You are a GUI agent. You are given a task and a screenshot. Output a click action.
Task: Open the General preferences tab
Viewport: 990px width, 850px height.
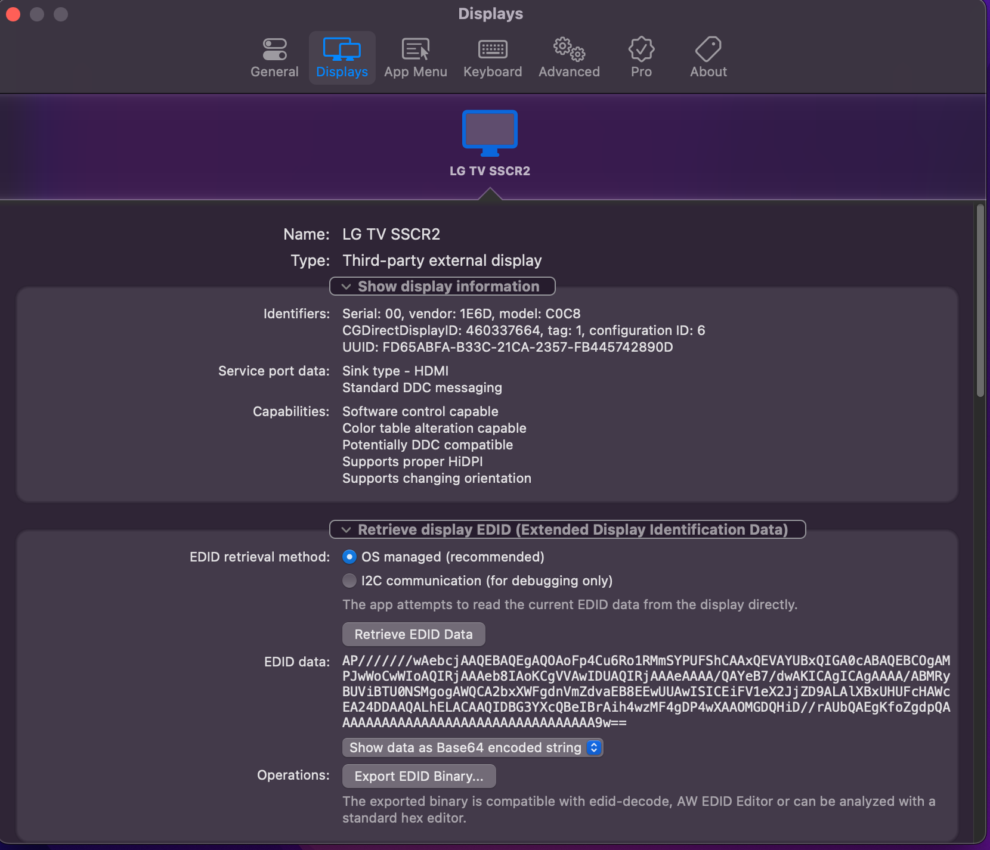[x=274, y=58]
